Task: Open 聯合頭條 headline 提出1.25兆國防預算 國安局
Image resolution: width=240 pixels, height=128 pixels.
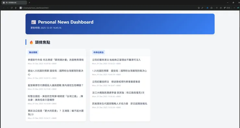Action: pos(56,73)
